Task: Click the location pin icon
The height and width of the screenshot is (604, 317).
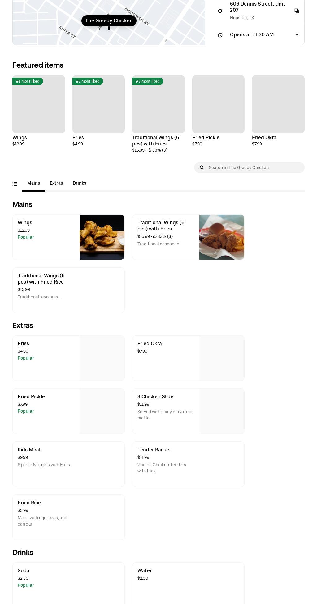Action: pos(220,11)
